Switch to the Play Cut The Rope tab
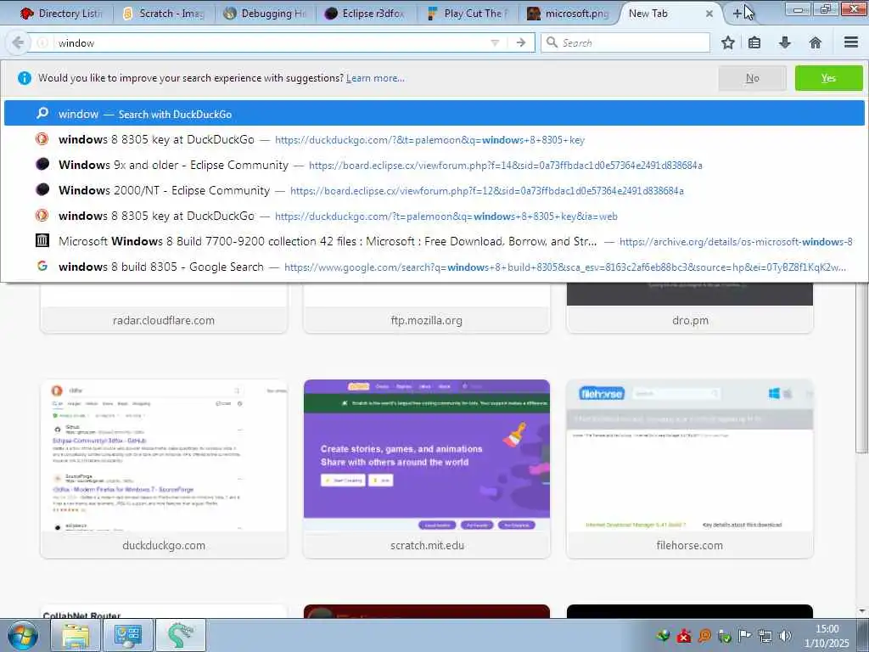This screenshot has width=869, height=652. pyautogui.click(x=468, y=14)
